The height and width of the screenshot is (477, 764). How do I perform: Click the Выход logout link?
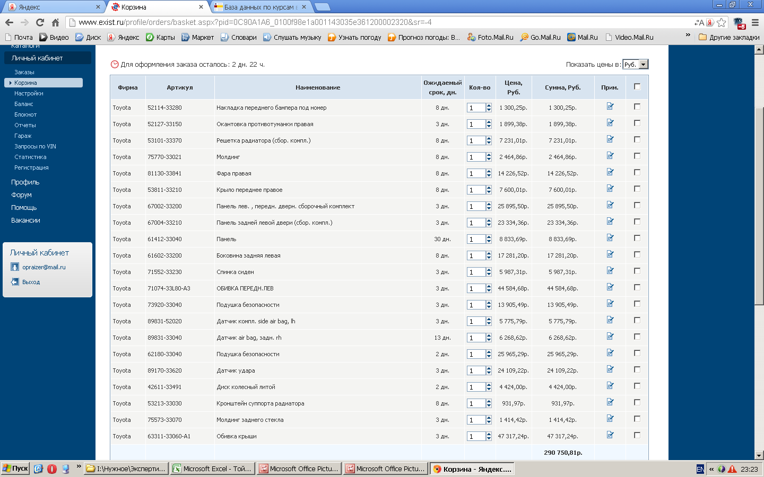tap(31, 282)
